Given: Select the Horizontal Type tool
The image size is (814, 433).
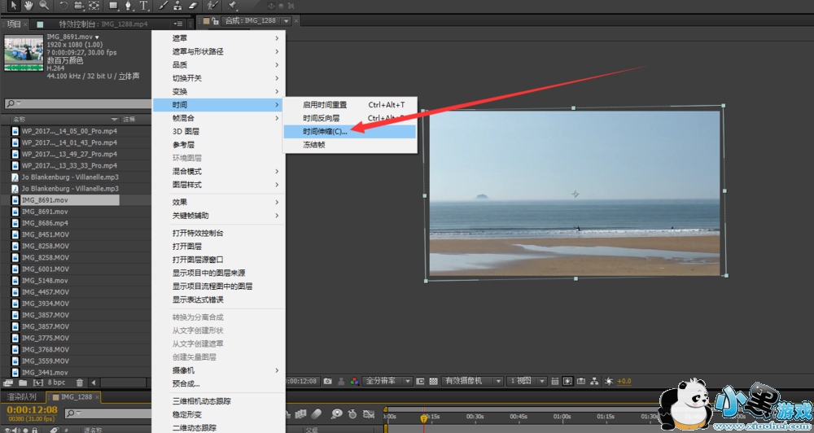Looking at the screenshot, I should pyautogui.click(x=144, y=6).
